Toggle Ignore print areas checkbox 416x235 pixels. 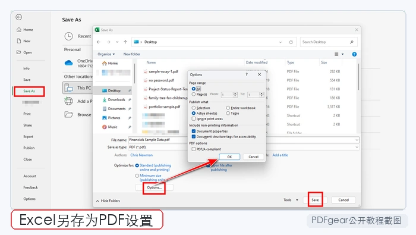[x=194, y=119]
